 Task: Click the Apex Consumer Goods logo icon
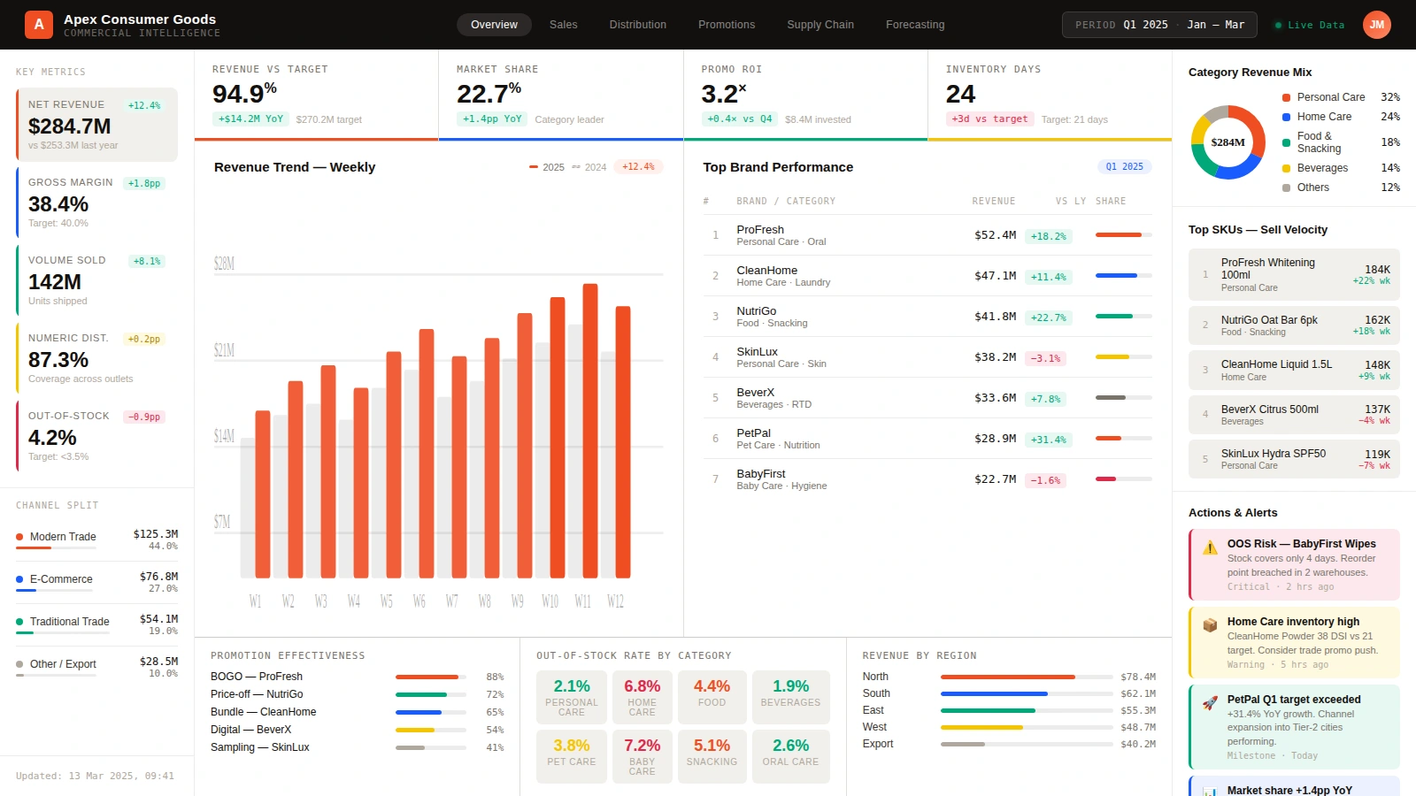tap(37, 24)
